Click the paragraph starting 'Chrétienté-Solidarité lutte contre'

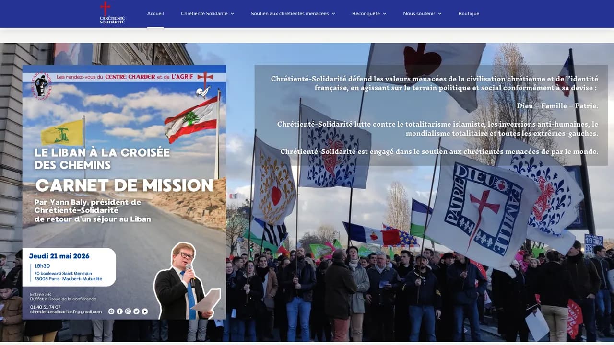437,129
